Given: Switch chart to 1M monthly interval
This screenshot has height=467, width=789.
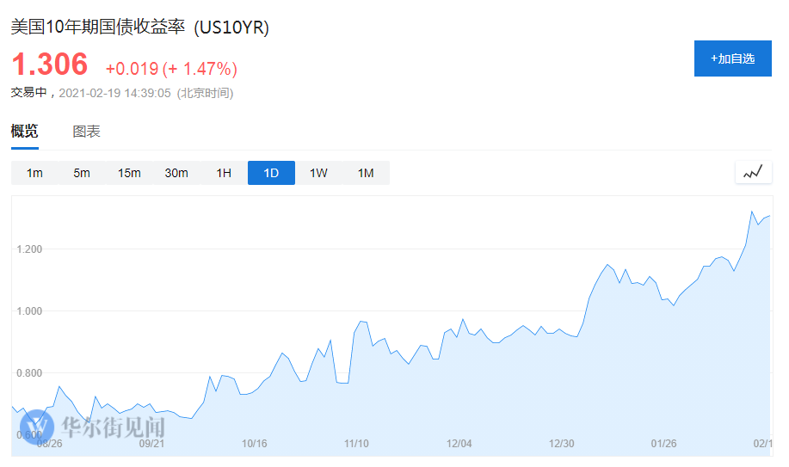Looking at the screenshot, I should (x=366, y=173).
